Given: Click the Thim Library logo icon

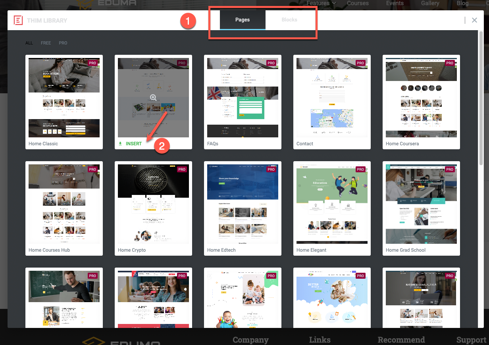Looking at the screenshot, I should pos(18,20).
